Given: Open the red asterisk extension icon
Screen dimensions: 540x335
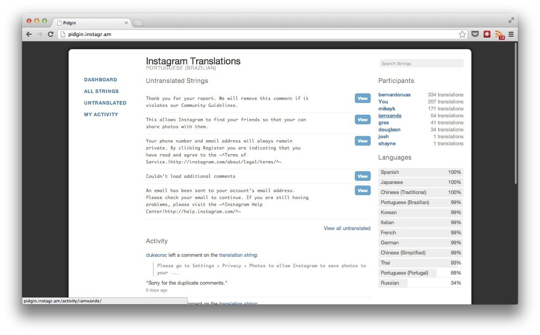Looking at the screenshot, I should pos(487,34).
